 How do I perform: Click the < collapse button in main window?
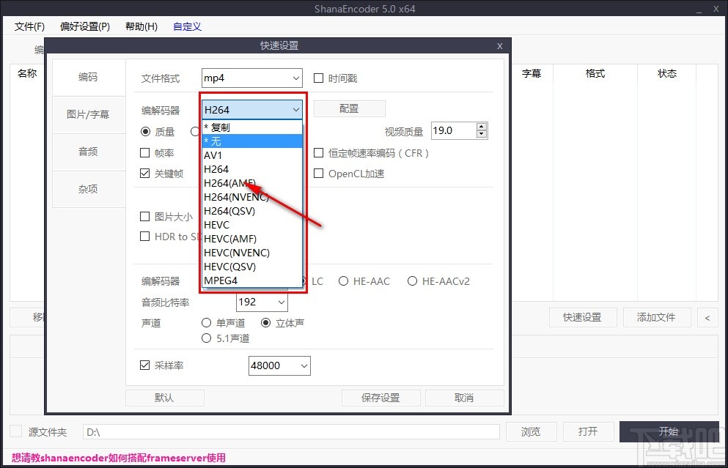(707, 318)
